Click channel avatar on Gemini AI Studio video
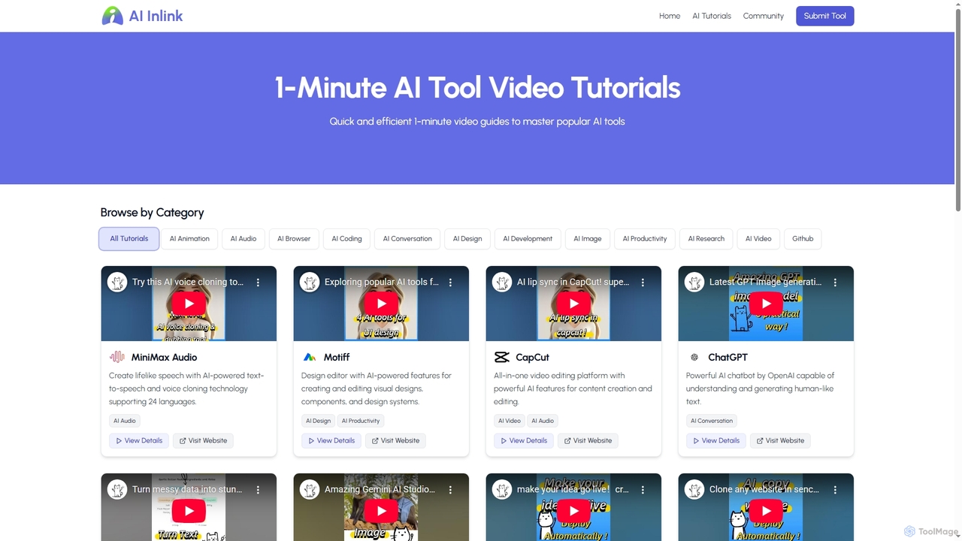The height and width of the screenshot is (541, 962). click(310, 490)
